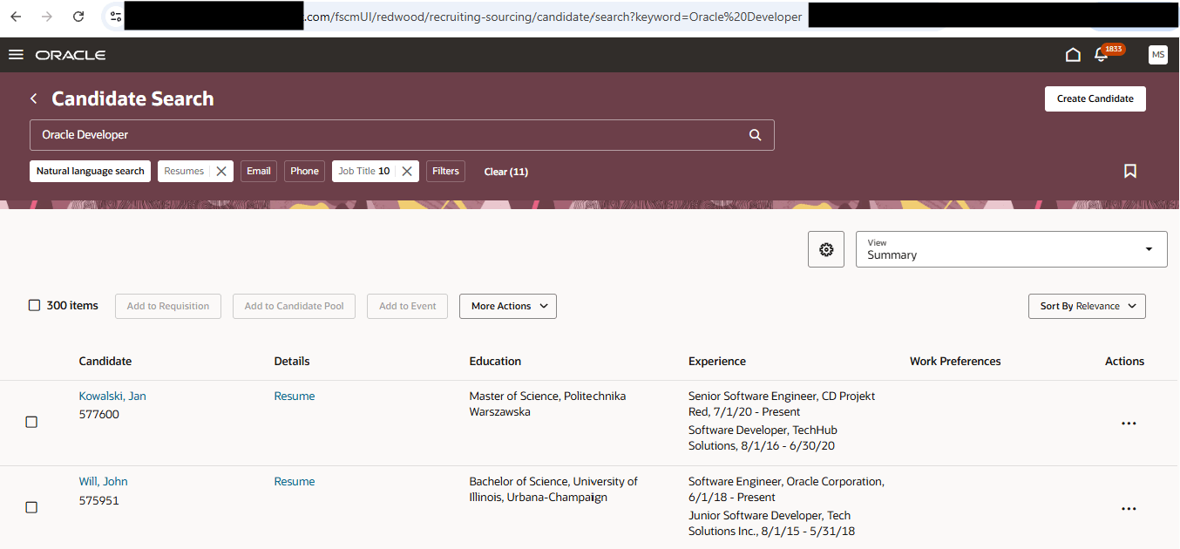
Task: Open candidate Kowalski, Jan profile link
Action: pyautogui.click(x=112, y=396)
